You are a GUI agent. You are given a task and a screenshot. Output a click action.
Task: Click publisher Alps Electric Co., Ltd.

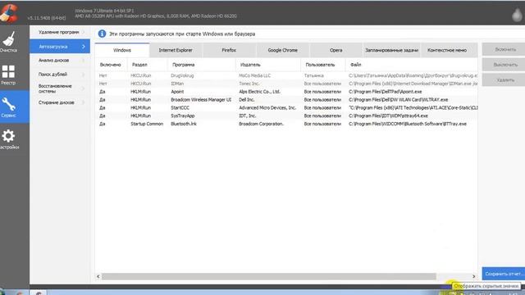(259, 92)
